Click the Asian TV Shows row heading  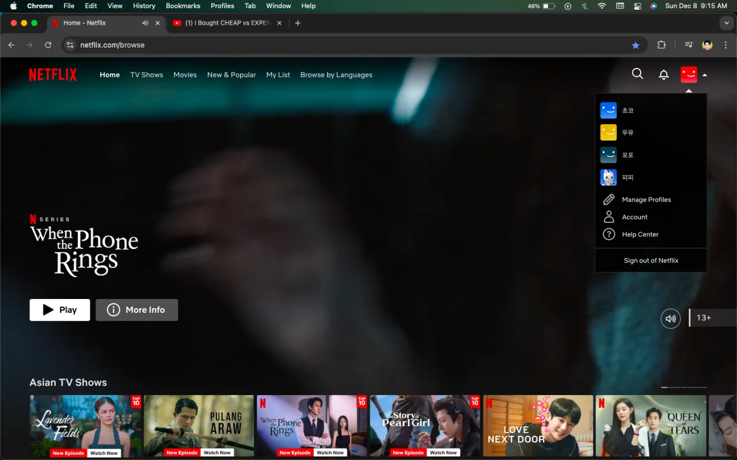(69, 382)
